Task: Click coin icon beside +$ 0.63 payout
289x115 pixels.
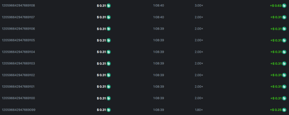Action: [x=284, y=6]
